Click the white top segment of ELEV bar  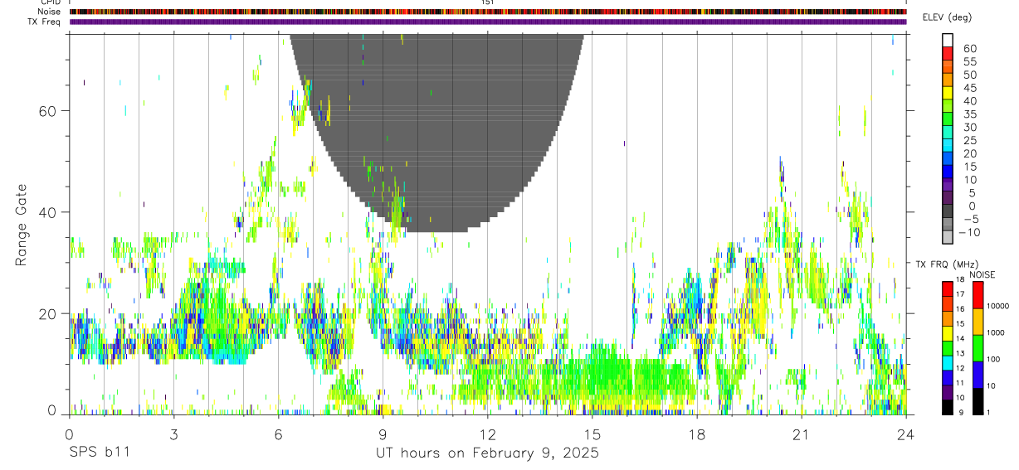[x=948, y=40]
